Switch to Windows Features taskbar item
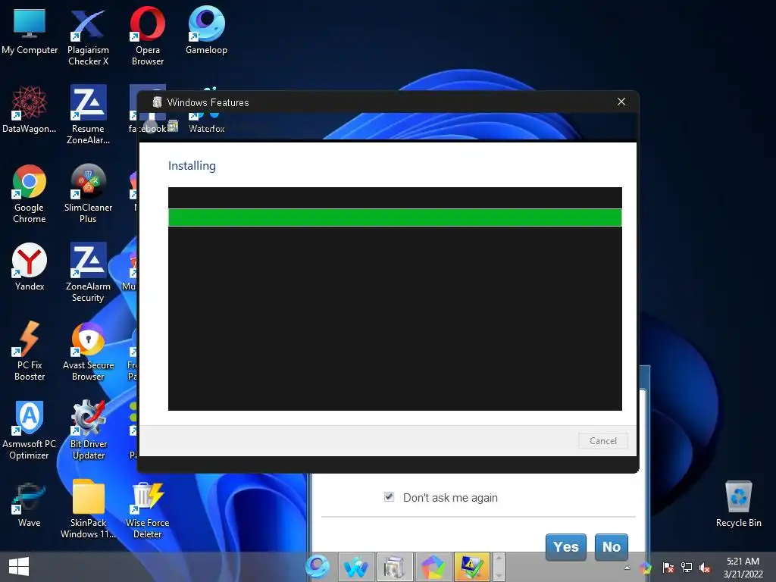 tap(394, 567)
